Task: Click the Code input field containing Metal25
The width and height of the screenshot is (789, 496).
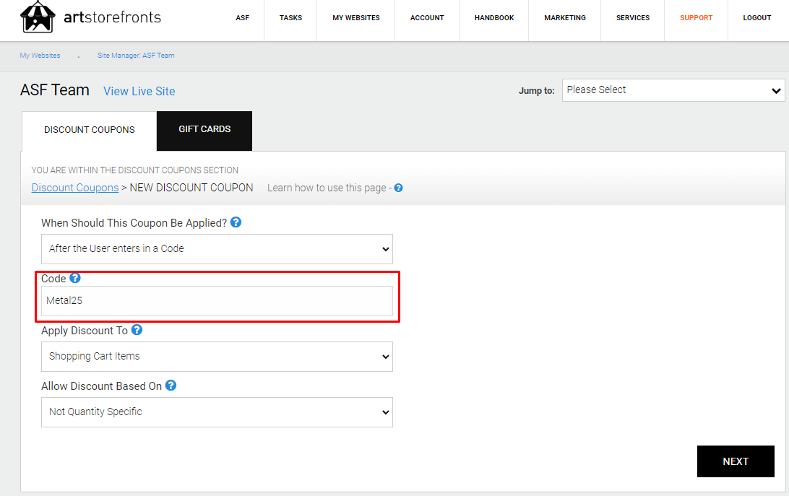Action: [217, 301]
